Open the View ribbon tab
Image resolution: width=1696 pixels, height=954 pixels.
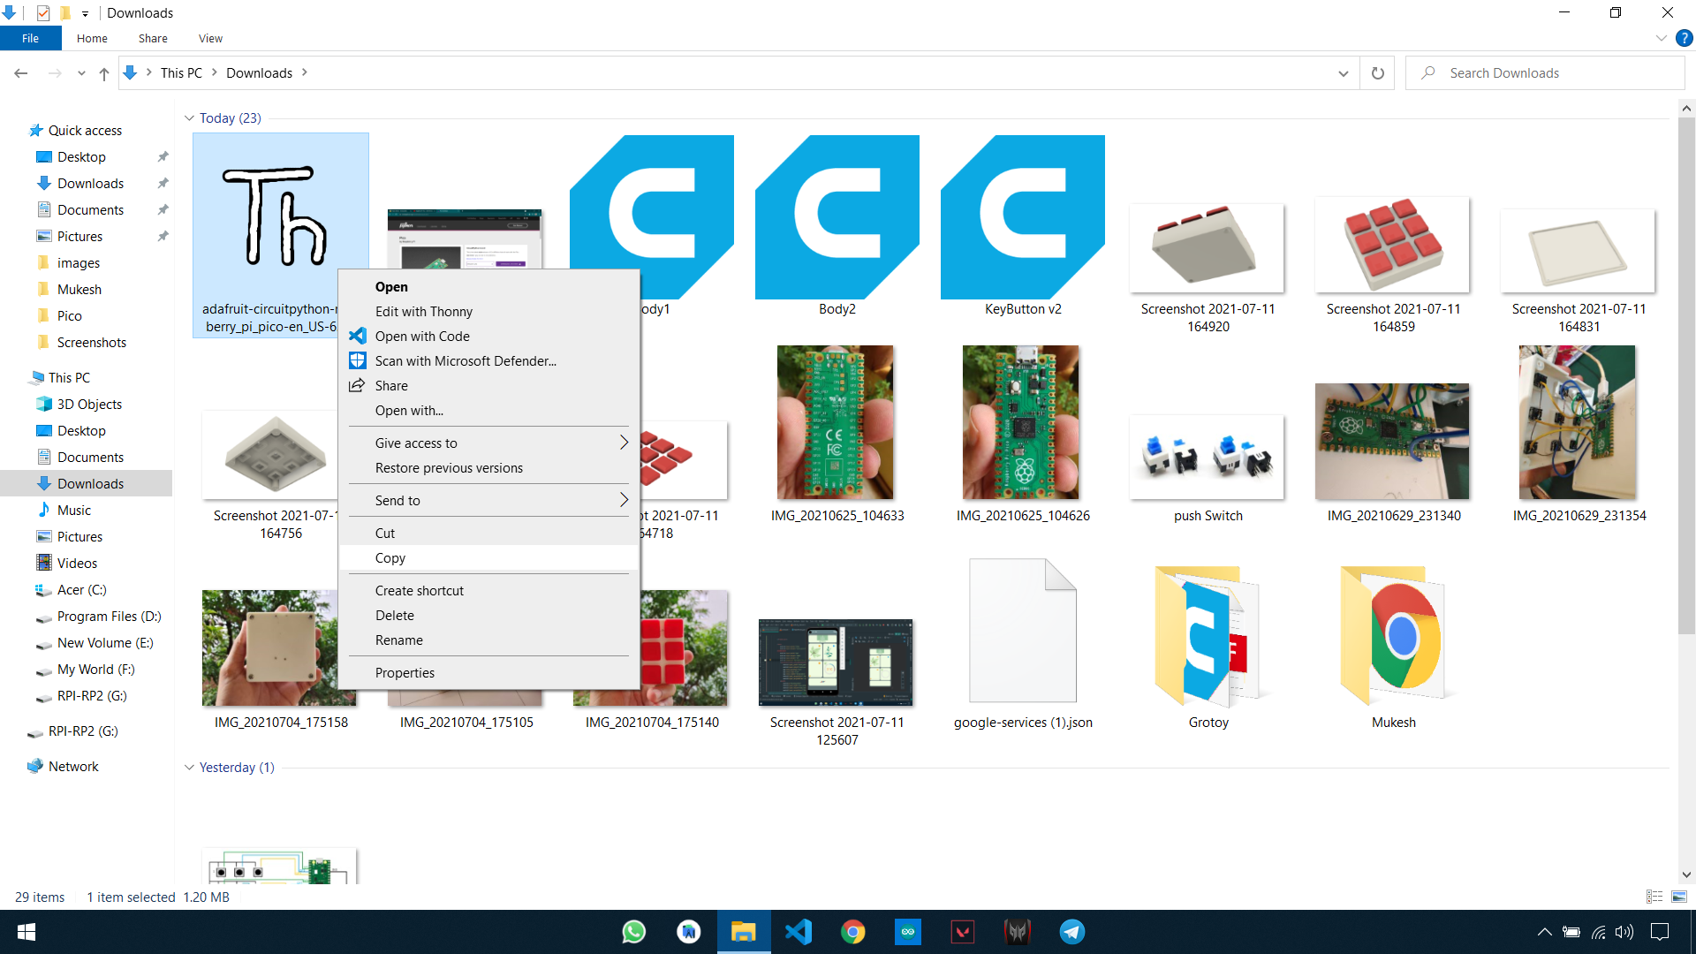210,38
